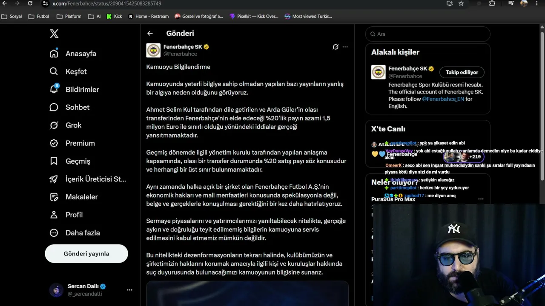Open Profil in the sidebar
This screenshot has height=306, width=545.
[66, 215]
